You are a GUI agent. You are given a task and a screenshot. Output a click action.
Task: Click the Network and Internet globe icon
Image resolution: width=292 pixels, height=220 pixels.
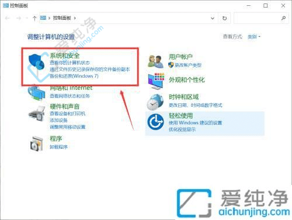click(37, 93)
